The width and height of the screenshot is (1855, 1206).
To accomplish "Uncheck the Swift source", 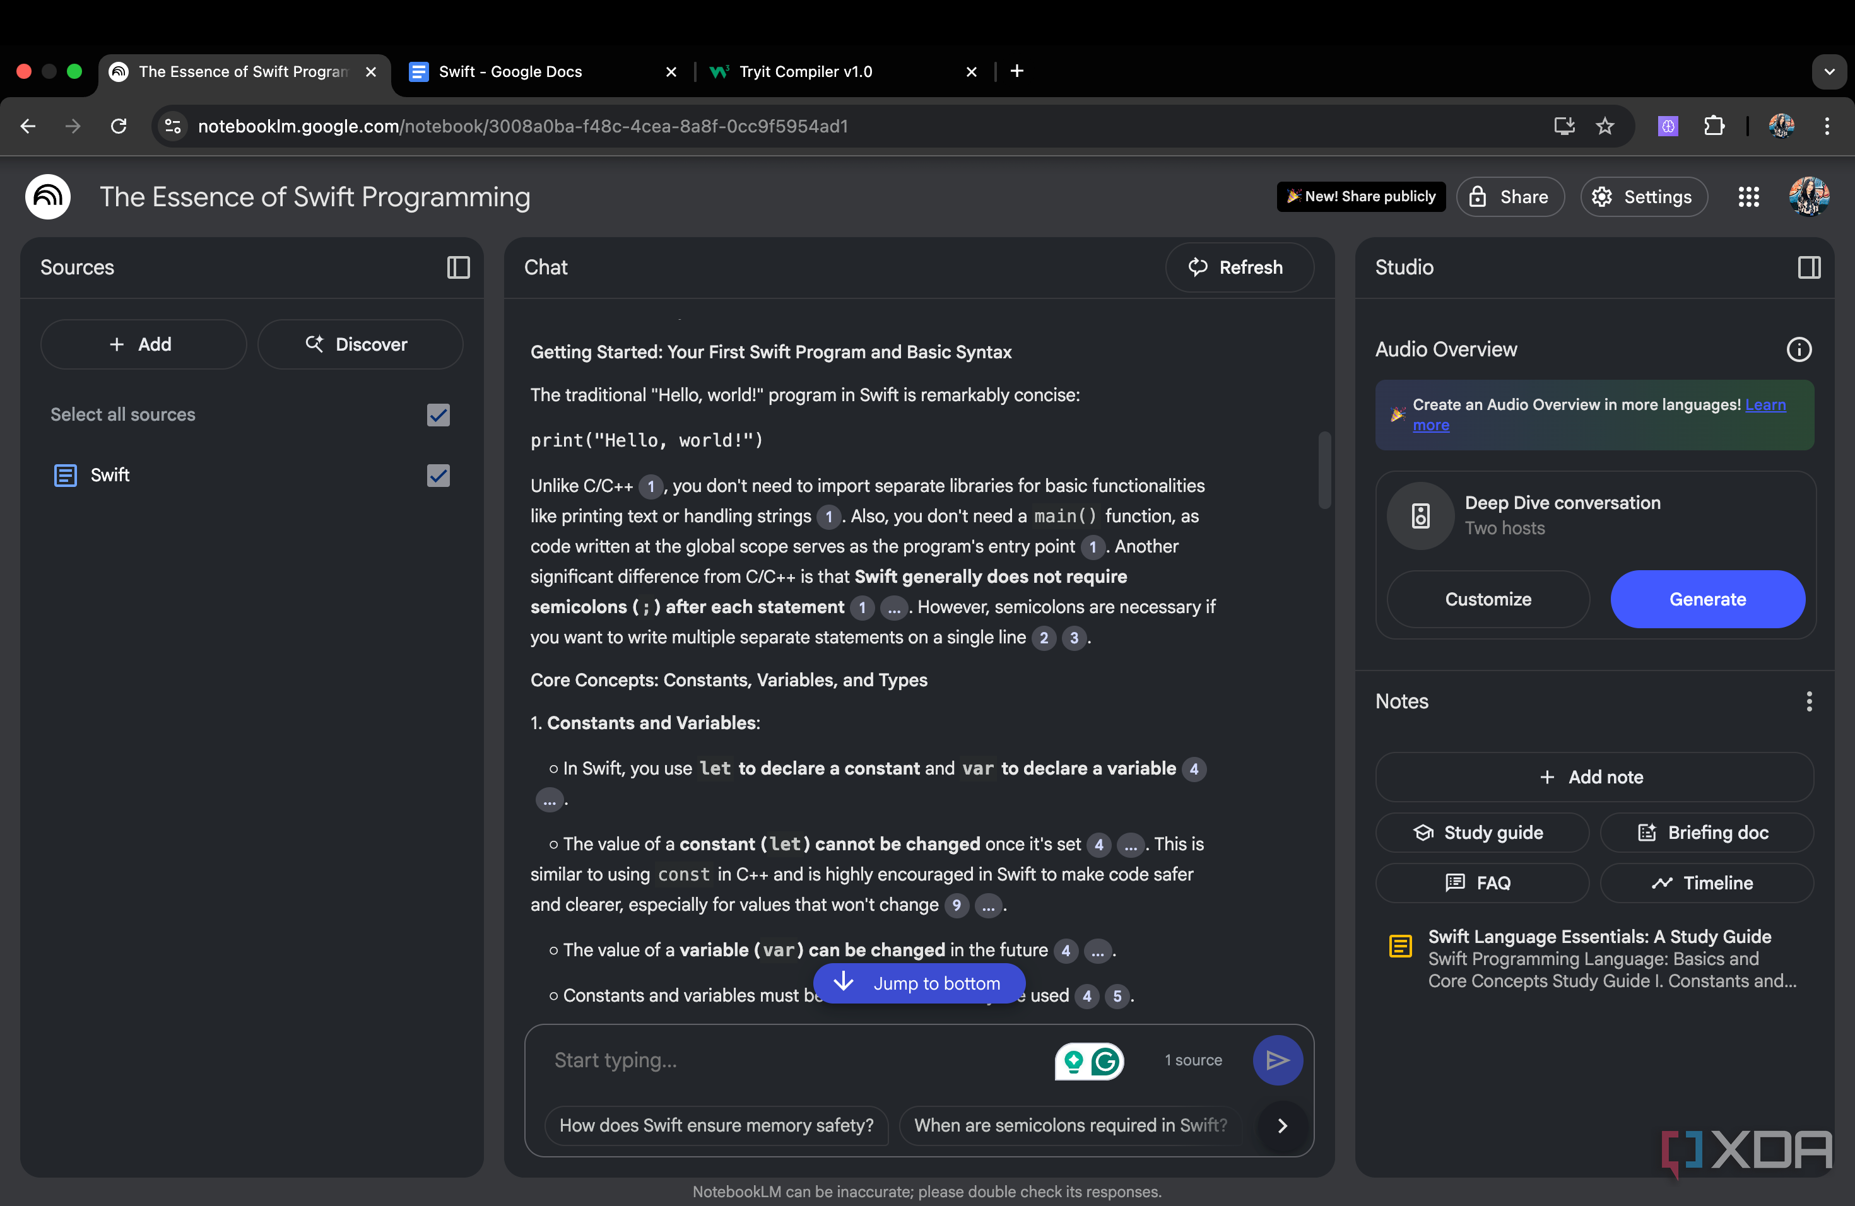I will tap(438, 476).
